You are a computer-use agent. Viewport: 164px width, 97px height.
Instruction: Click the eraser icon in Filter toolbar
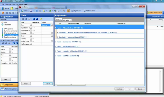coord(29,19)
